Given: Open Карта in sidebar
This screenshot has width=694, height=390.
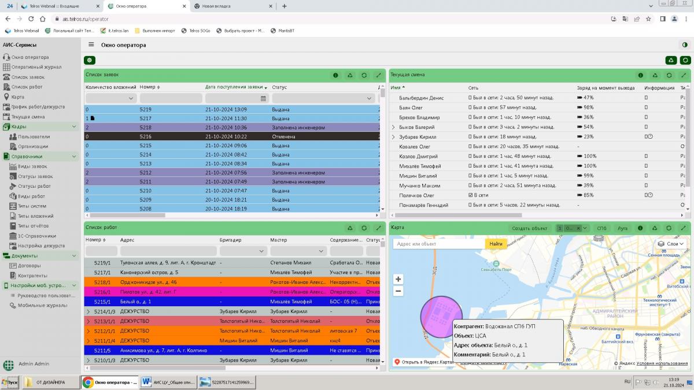Looking at the screenshot, I should click(x=17, y=96).
